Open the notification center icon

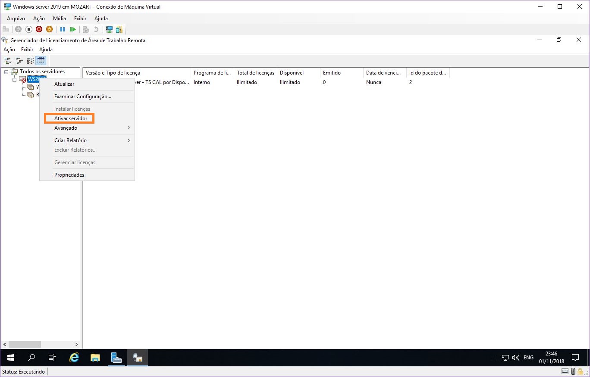point(575,357)
